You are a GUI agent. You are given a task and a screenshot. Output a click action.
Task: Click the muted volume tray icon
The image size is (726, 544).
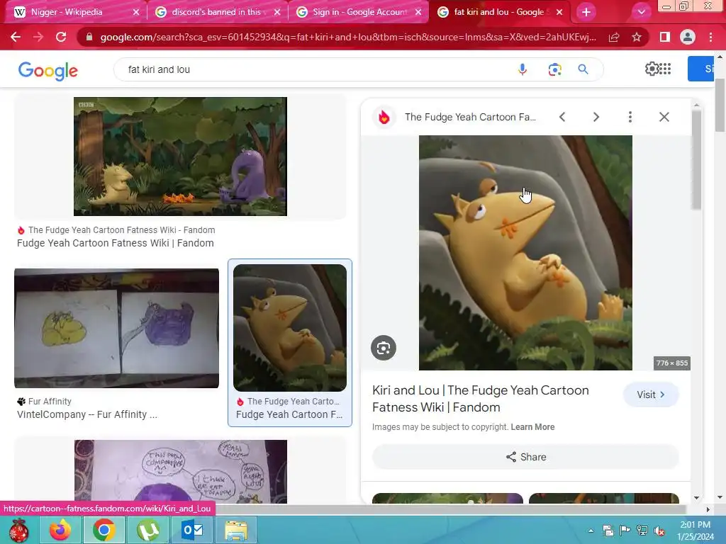[659, 531]
